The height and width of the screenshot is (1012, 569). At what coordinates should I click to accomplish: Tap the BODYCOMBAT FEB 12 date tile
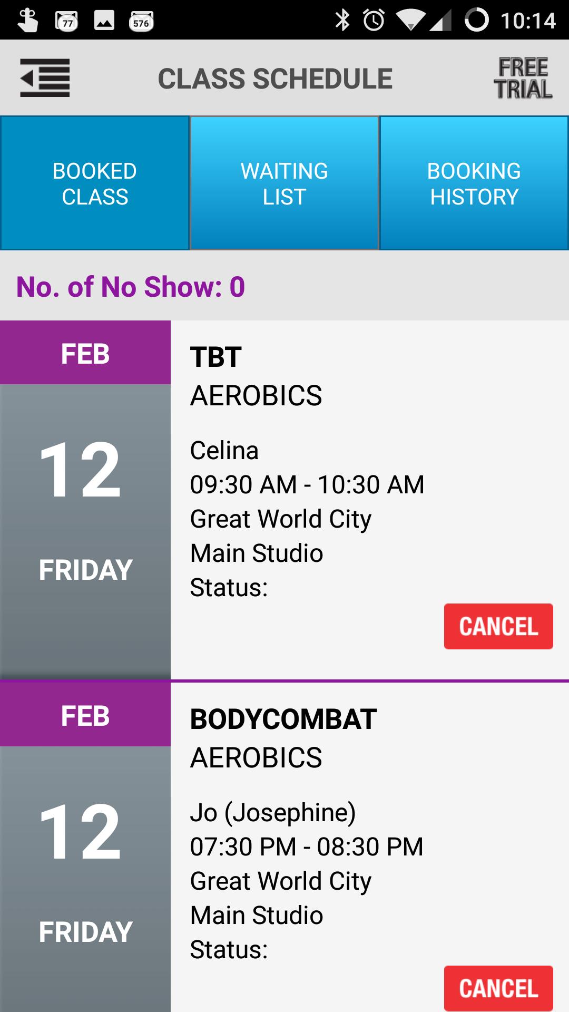tap(85, 859)
